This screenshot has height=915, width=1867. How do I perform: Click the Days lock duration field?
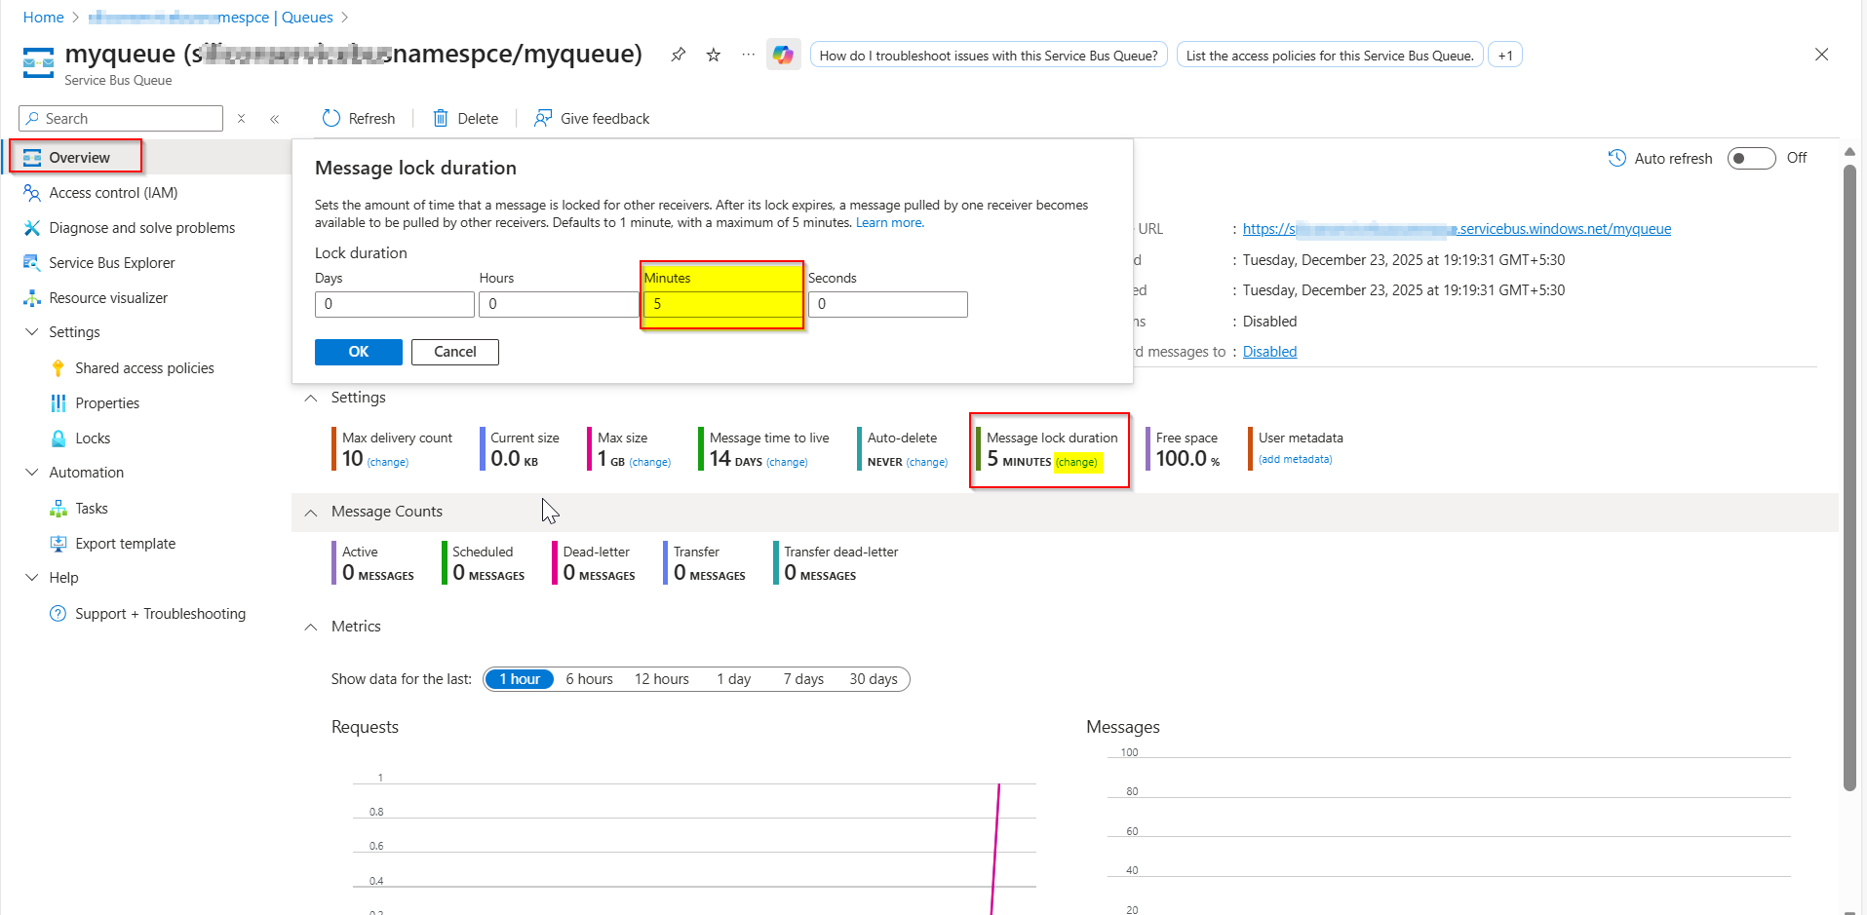click(395, 304)
